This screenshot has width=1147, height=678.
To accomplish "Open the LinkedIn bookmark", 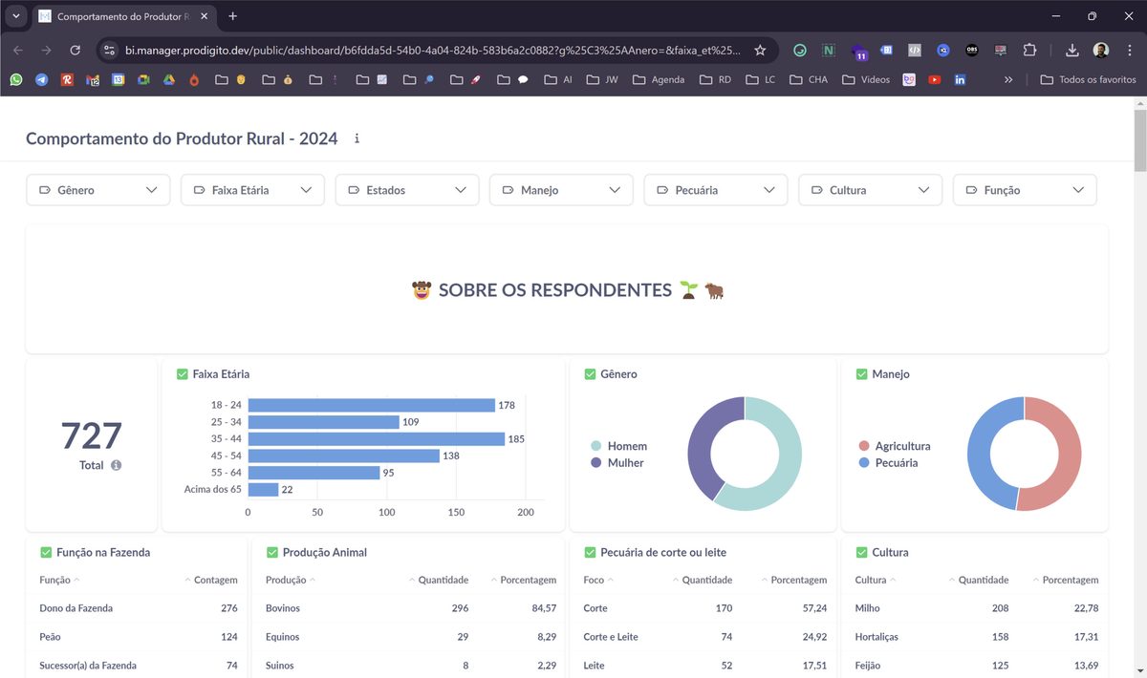I will (x=960, y=80).
